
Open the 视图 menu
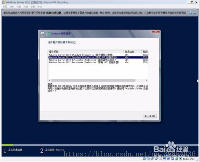point(19,6)
